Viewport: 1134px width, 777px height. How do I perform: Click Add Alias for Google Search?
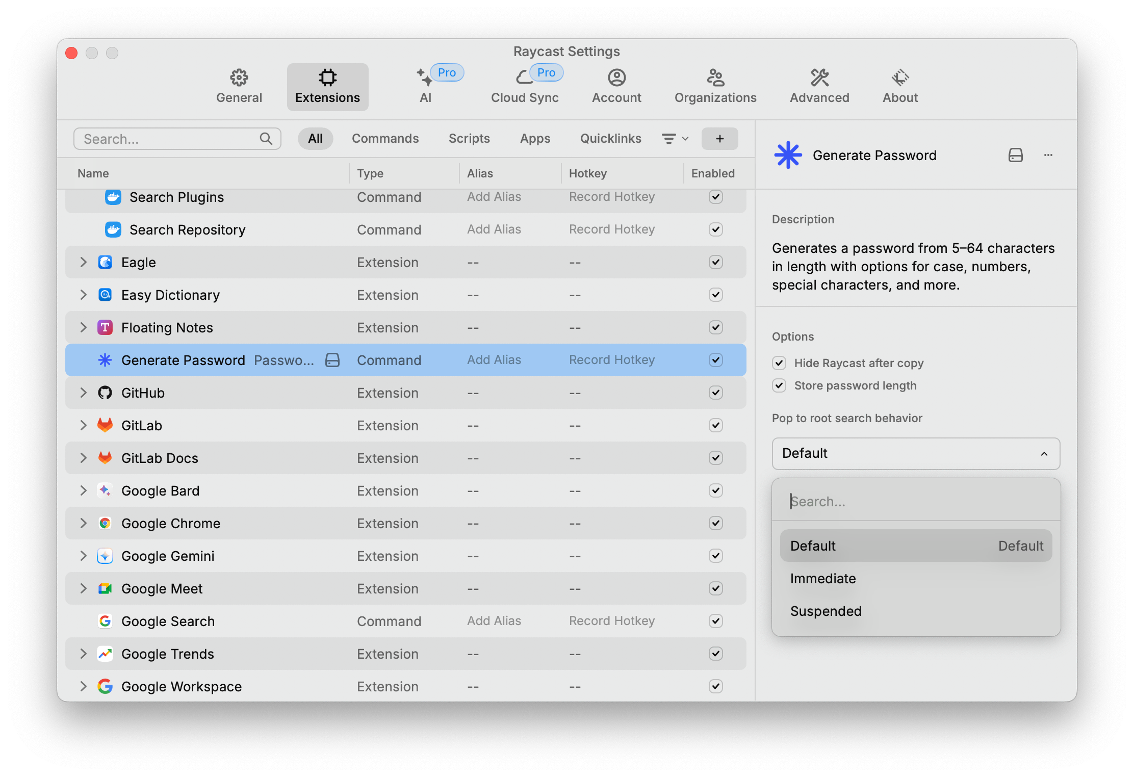(x=493, y=621)
